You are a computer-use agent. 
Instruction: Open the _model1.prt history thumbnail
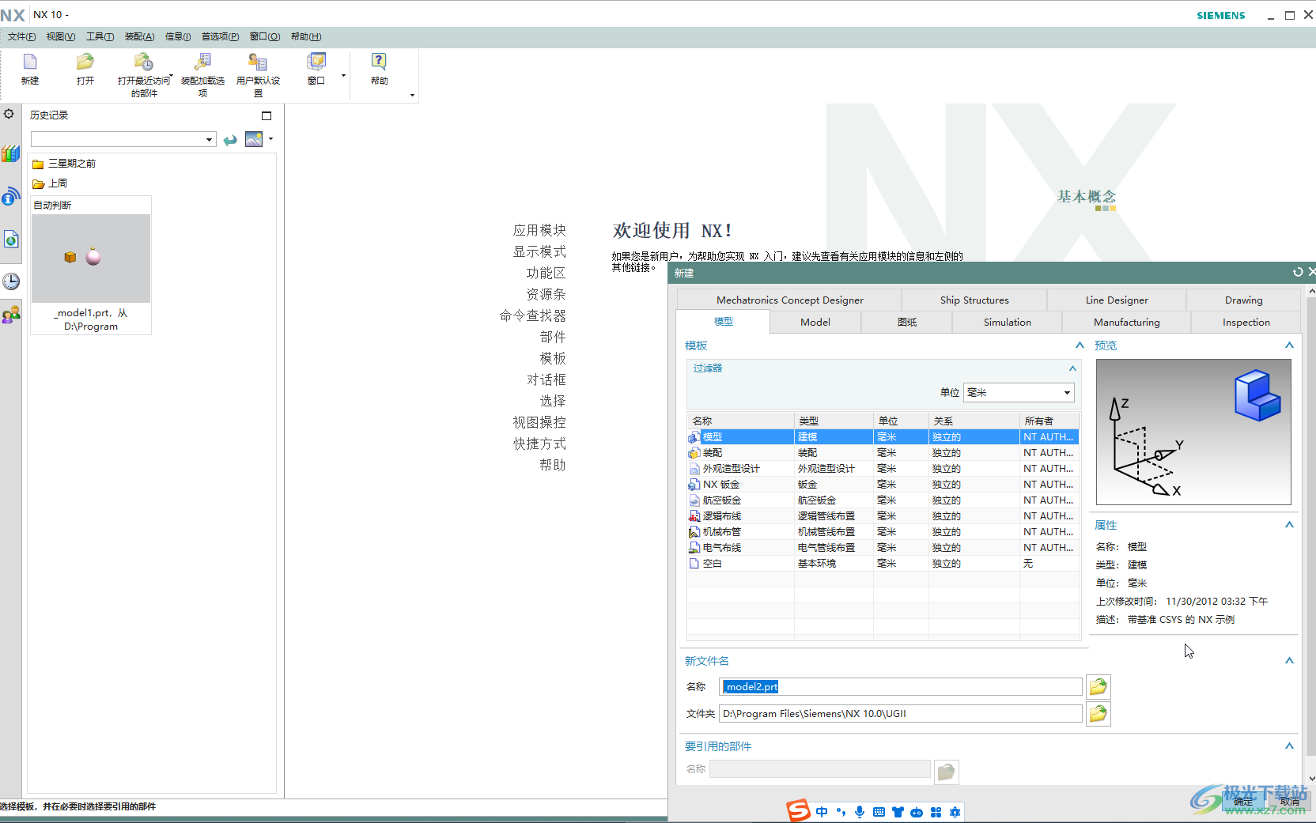pyautogui.click(x=91, y=266)
